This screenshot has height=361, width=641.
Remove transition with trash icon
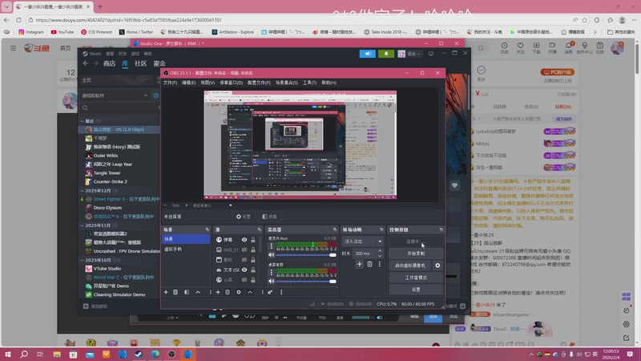(x=369, y=265)
